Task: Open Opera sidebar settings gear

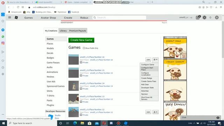Action: click(x=3, y=74)
